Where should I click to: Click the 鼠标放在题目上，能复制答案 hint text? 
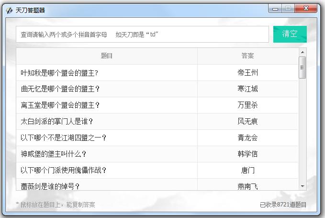pyautogui.click(x=56, y=205)
